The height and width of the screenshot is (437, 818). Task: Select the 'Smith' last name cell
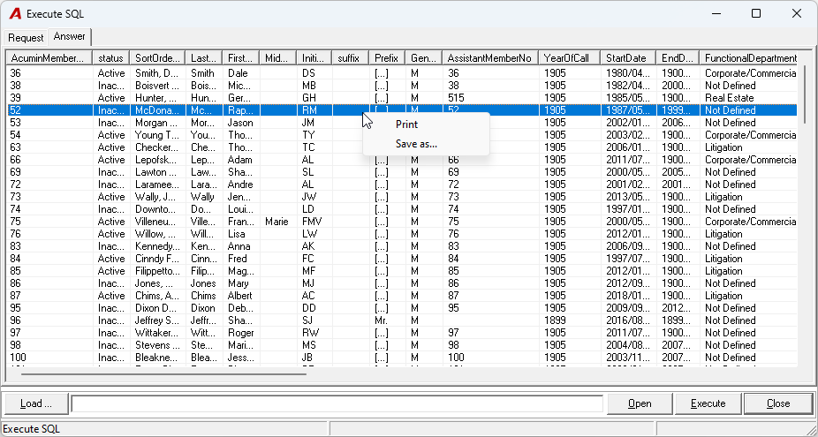204,73
